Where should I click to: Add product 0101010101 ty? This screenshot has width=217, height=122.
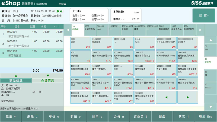pyautogui.click(x=123, y=43)
